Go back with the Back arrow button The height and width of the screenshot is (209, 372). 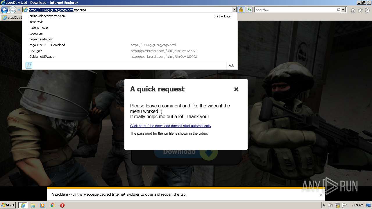pos(4,10)
